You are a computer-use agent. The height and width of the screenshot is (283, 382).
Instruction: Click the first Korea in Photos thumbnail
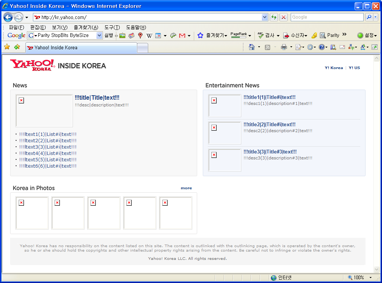(32, 213)
